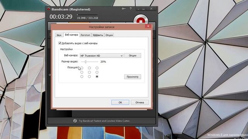Select top-left webcam position radio
The width and height of the screenshot is (248, 139).
82,68
